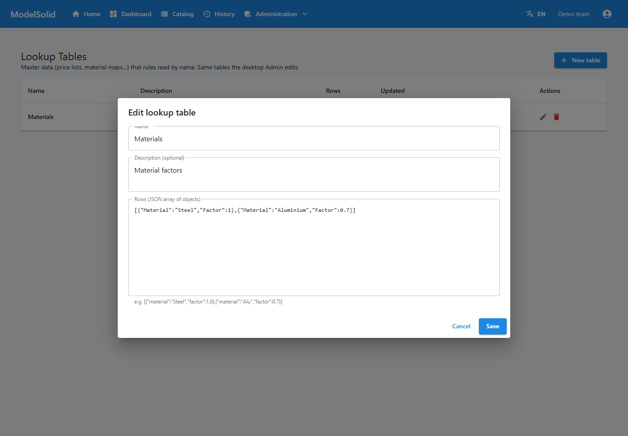
Task: Open the History menu item
Action: tap(219, 14)
